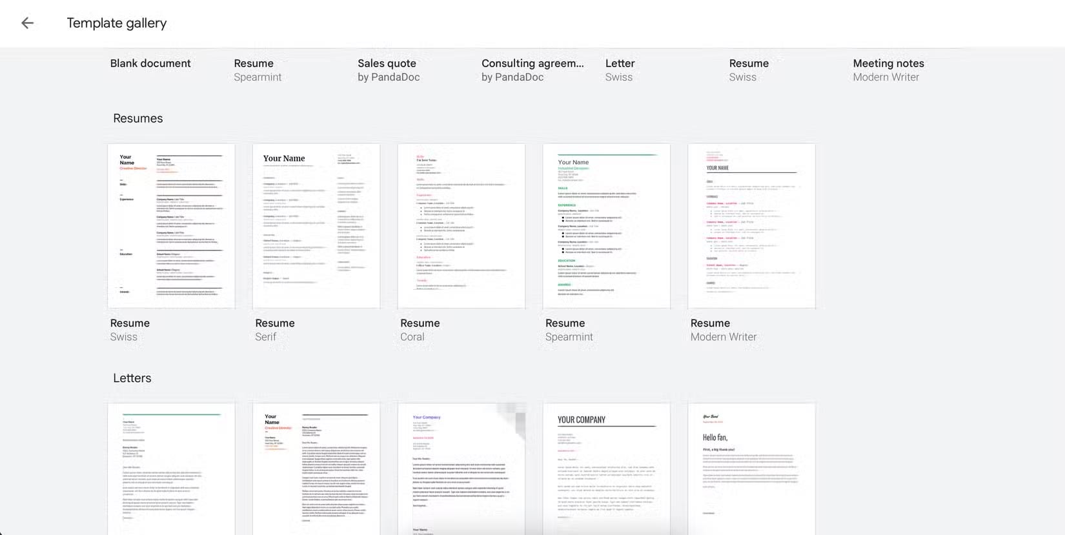Pick the Hello fan letter thumbnail
The image size is (1065, 535).
click(x=752, y=469)
